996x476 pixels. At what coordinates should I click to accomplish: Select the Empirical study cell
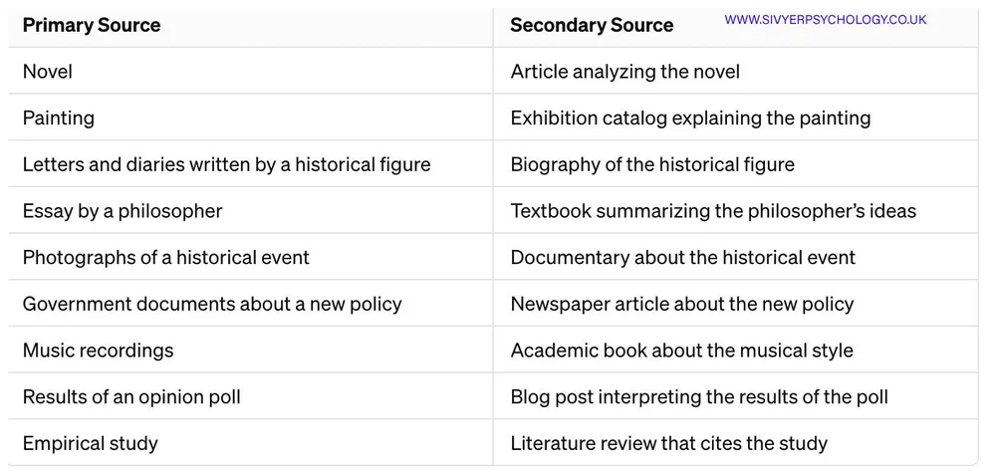(x=91, y=443)
